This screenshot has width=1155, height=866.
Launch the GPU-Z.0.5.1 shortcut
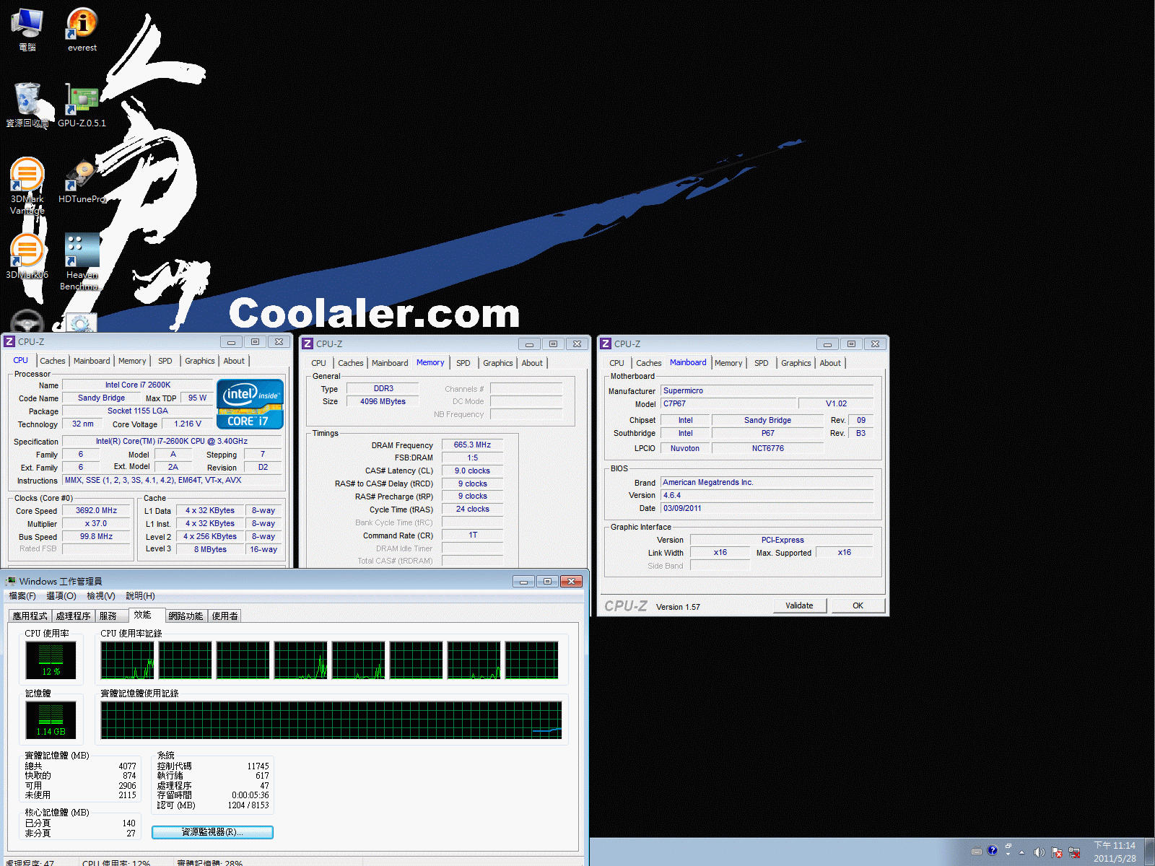(82, 105)
